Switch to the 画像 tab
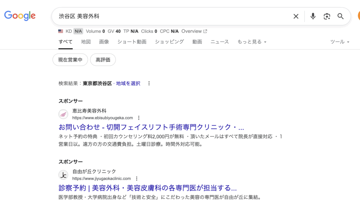The height and width of the screenshot is (211, 360). tap(104, 42)
